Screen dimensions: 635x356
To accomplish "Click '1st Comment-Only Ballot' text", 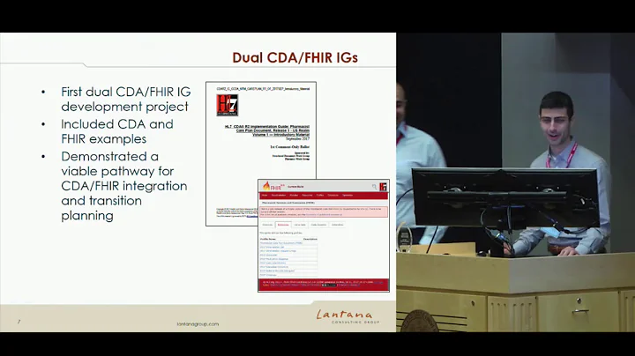I will [289, 147].
